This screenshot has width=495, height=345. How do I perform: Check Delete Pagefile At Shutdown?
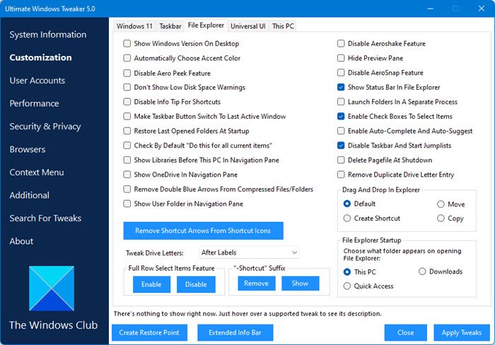(x=341, y=160)
